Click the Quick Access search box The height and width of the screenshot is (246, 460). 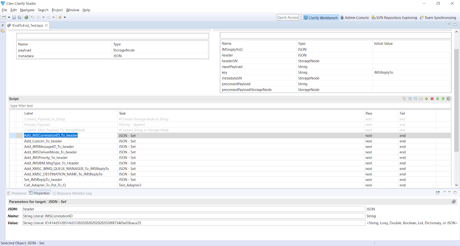288,18
